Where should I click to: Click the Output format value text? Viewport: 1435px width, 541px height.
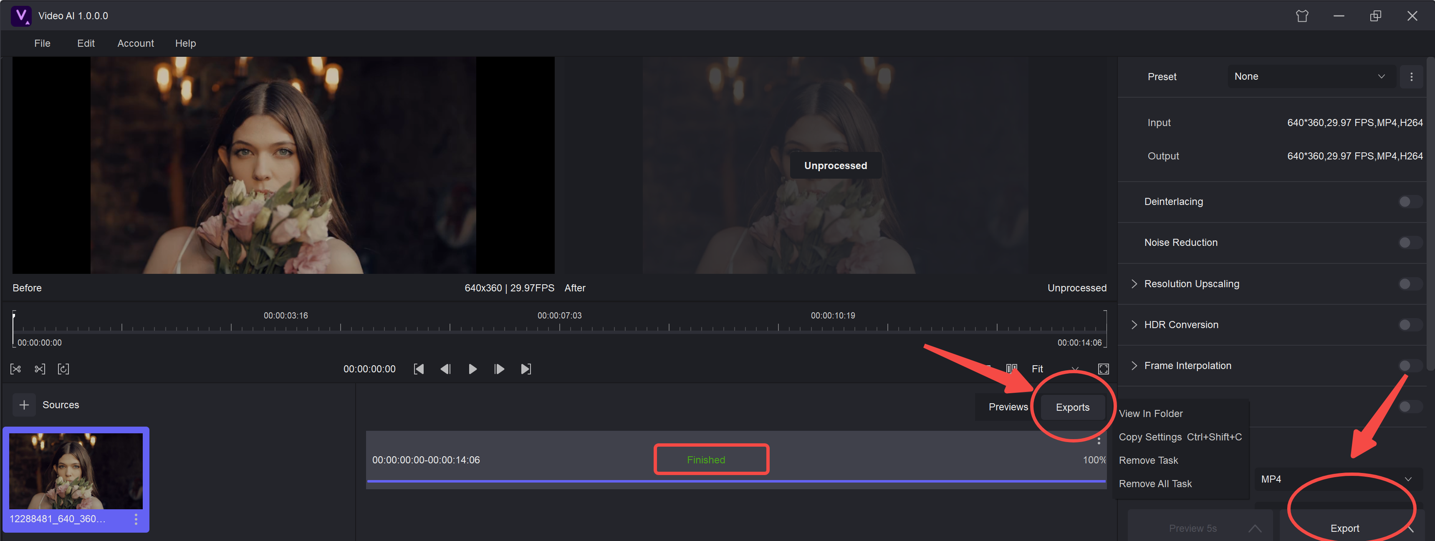(1355, 156)
